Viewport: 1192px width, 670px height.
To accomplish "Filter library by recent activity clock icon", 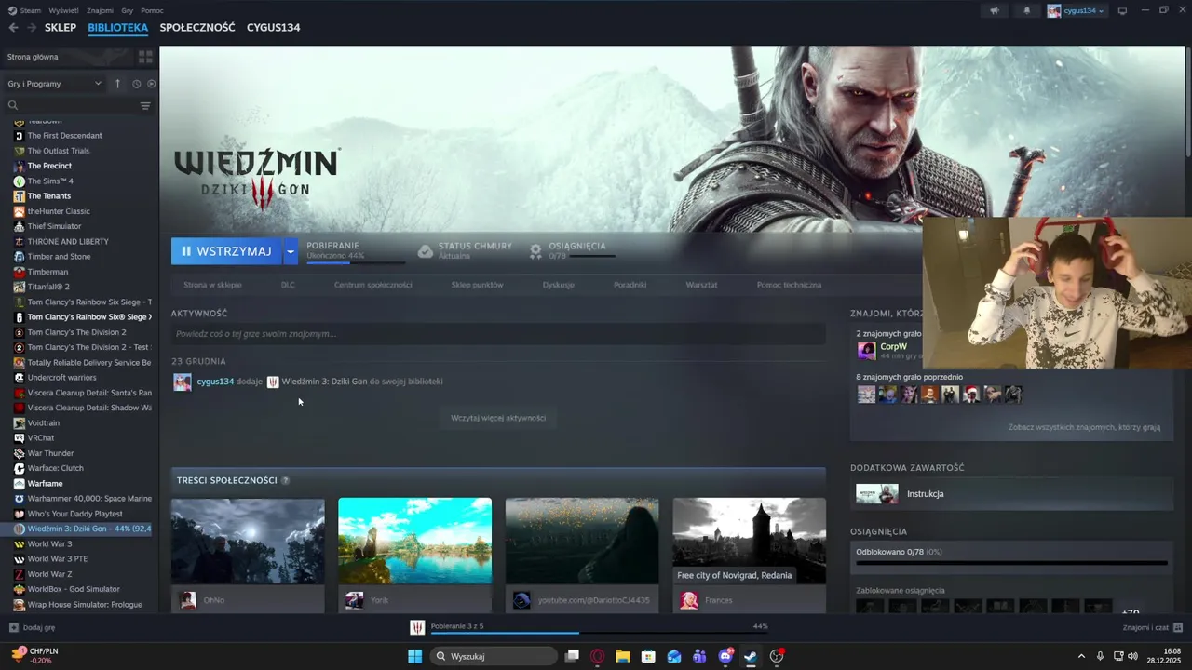I will pyautogui.click(x=136, y=84).
